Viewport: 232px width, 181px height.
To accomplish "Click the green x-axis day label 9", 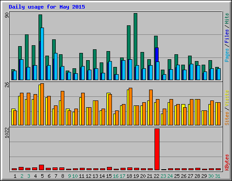I will tap(69, 176).
